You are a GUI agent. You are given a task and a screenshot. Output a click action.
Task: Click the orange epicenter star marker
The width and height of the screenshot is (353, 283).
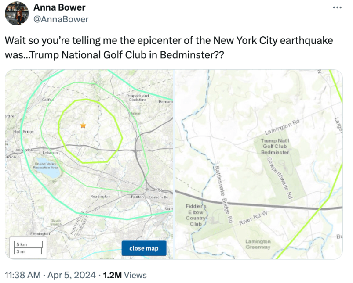[x=83, y=126]
